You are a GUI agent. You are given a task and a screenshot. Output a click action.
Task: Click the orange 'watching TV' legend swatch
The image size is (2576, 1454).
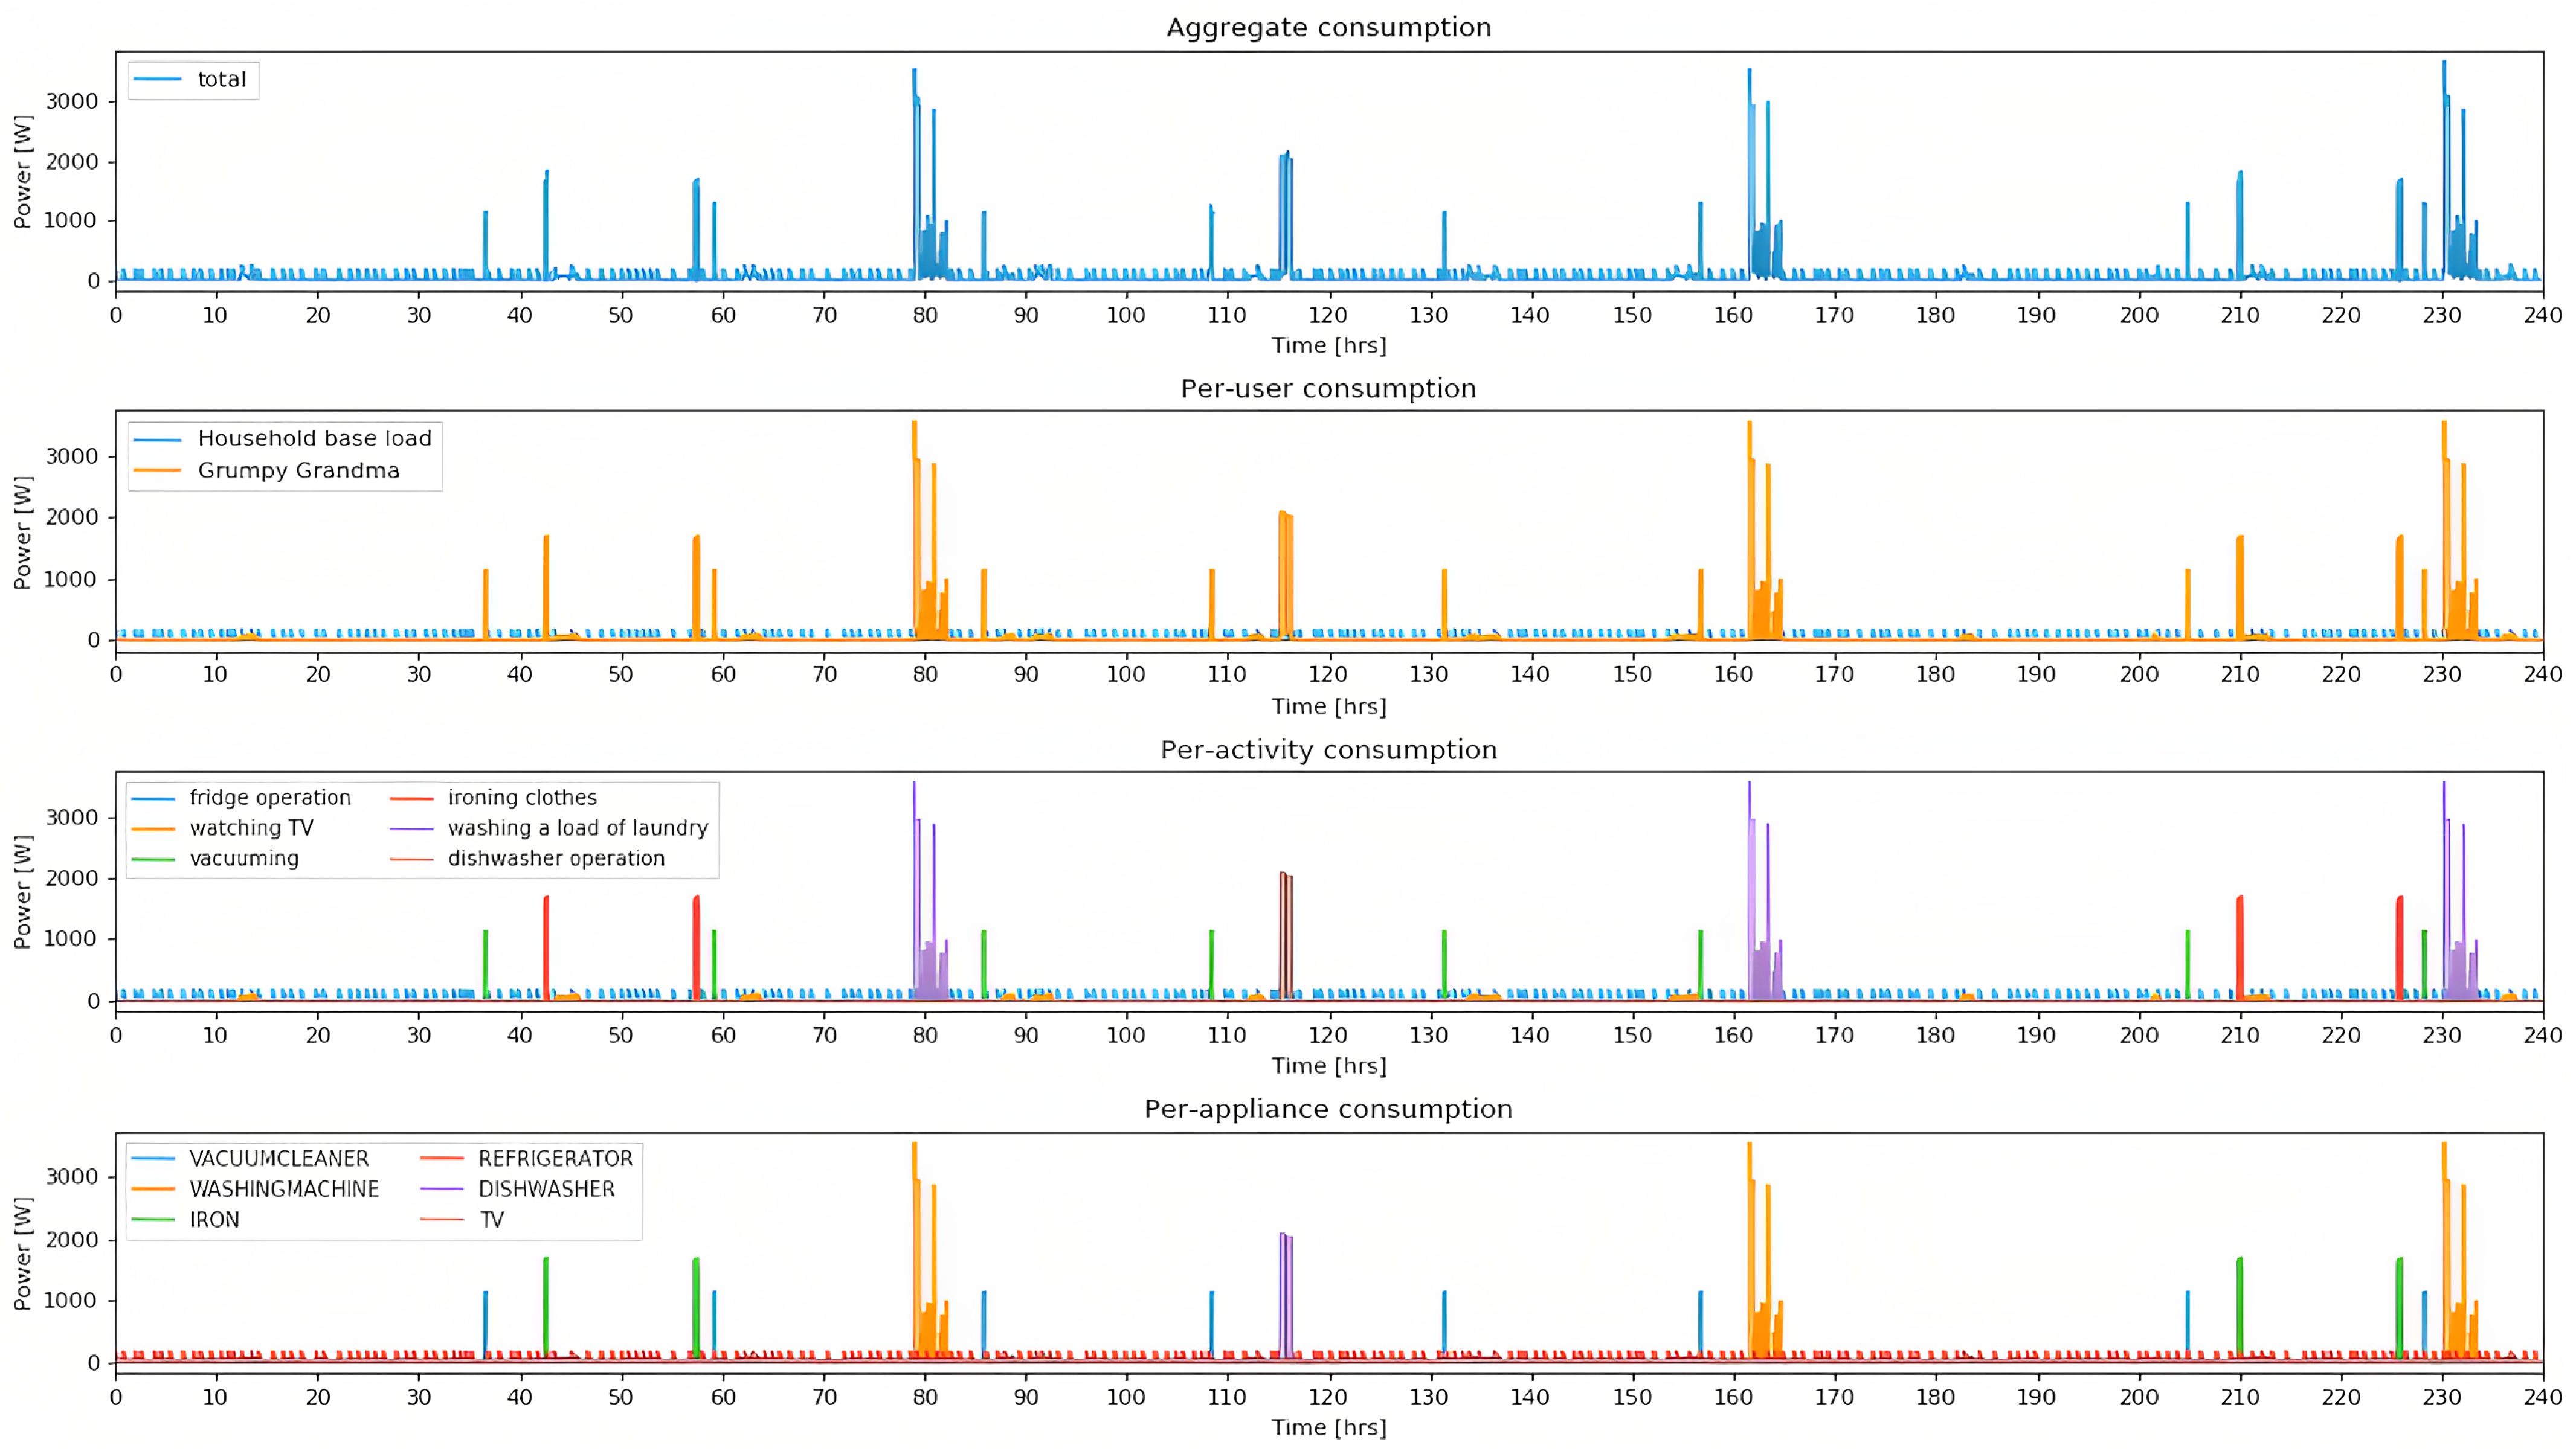click(x=153, y=828)
